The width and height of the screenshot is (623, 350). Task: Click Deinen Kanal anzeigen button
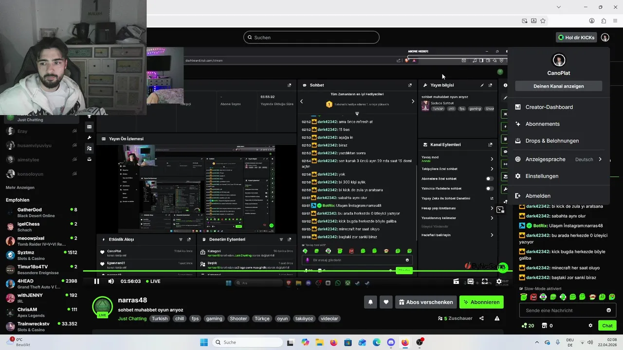point(558,86)
